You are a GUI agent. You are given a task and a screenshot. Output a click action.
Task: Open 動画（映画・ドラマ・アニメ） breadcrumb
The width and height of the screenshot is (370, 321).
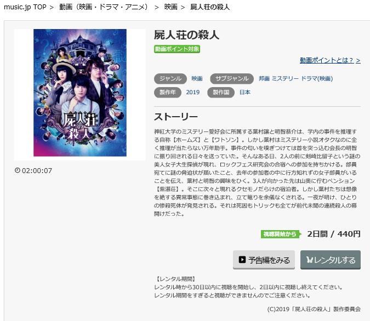104,7
